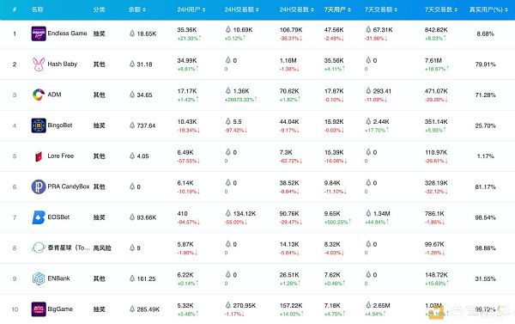This screenshot has width=515, height=324.
Task: Click balance value 161.25 in ENBank row
Action: (x=146, y=278)
